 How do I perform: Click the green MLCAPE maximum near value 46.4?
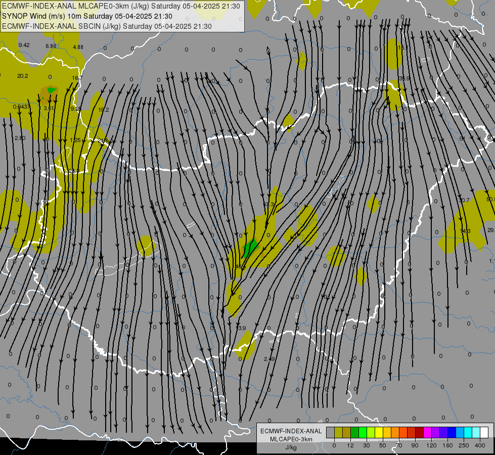click(250, 248)
